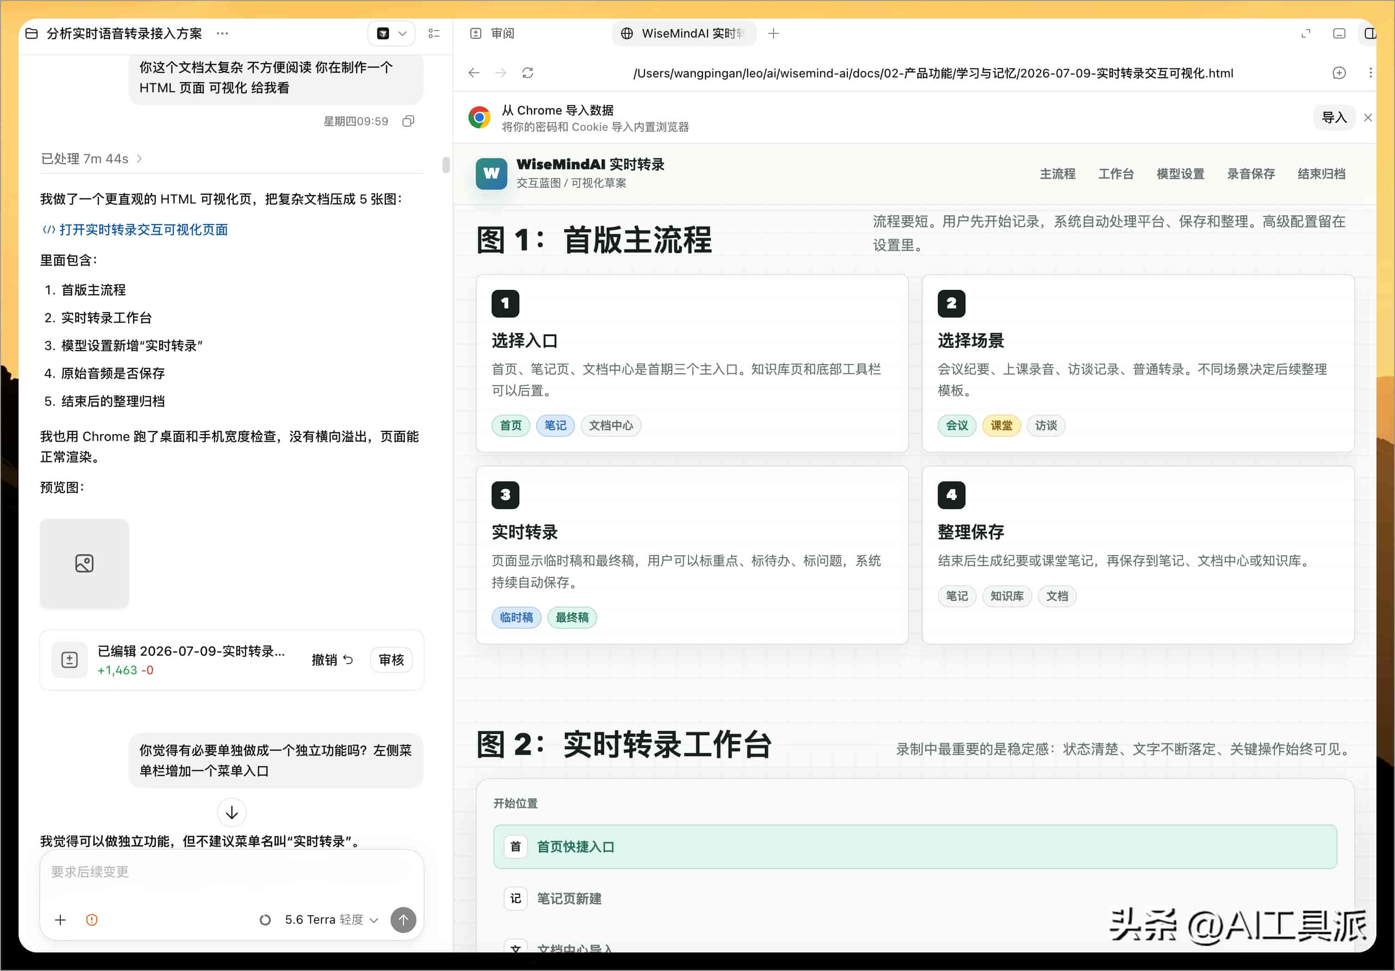Screen dimensions: 1395x971
Task: Reload the page in built-in browser
Action: click(x=528, y=73)
